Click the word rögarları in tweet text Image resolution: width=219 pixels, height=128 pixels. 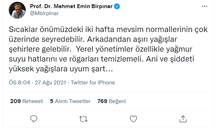pos(84,59)
